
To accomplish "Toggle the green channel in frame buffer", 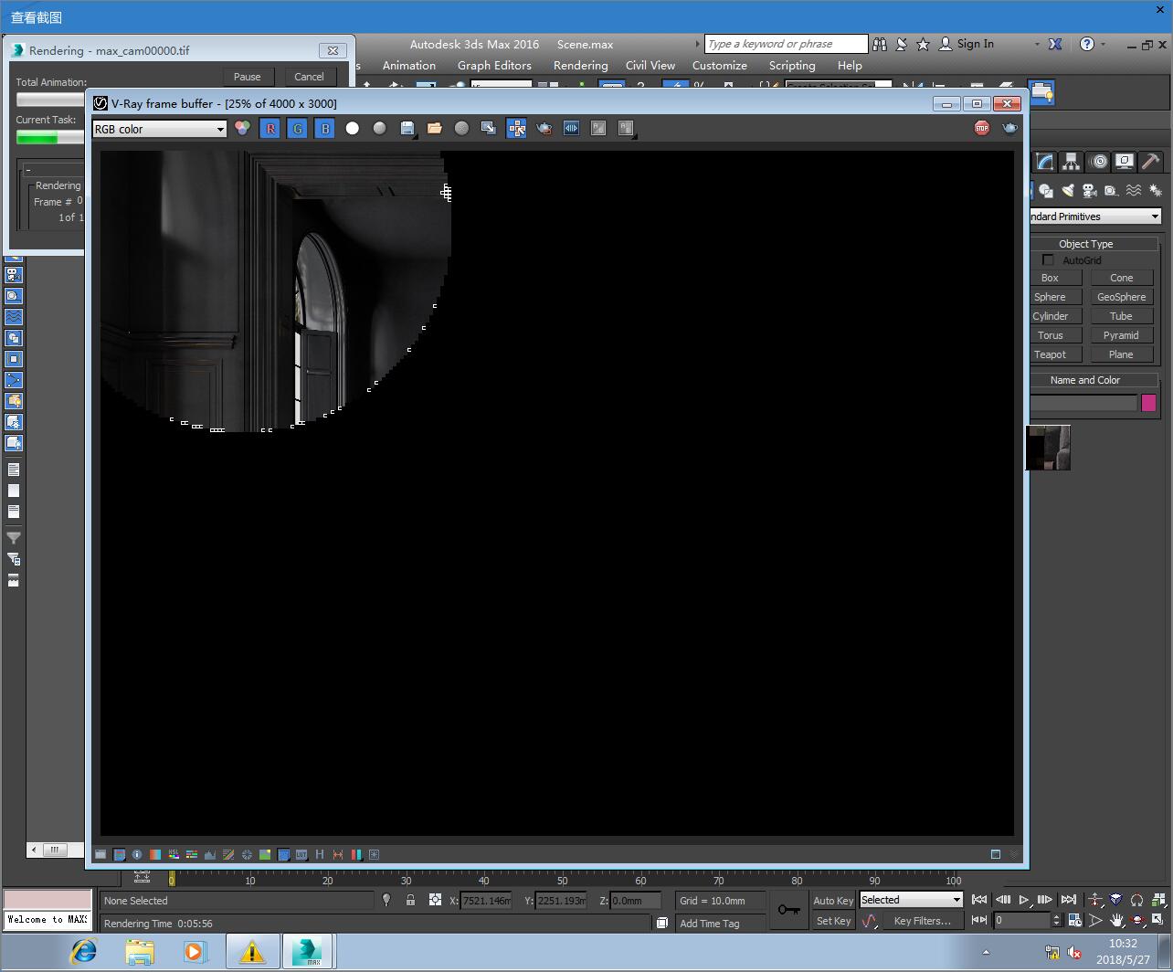I will pos(298,129).
